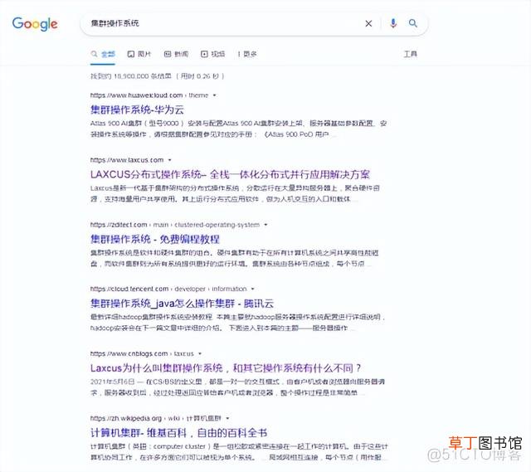Open the 更多 more menu
The image size is (531, 472).
click(247, 54)
